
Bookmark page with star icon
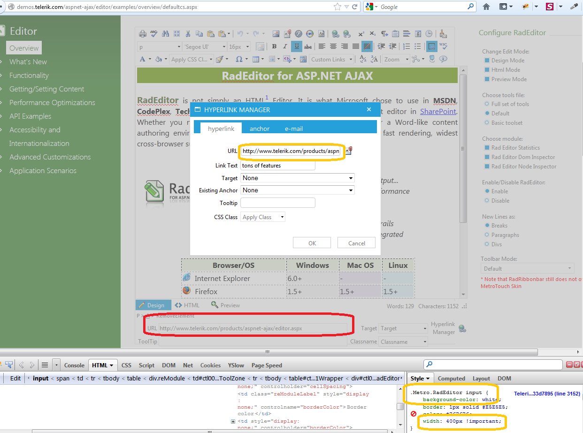point(337,7)
